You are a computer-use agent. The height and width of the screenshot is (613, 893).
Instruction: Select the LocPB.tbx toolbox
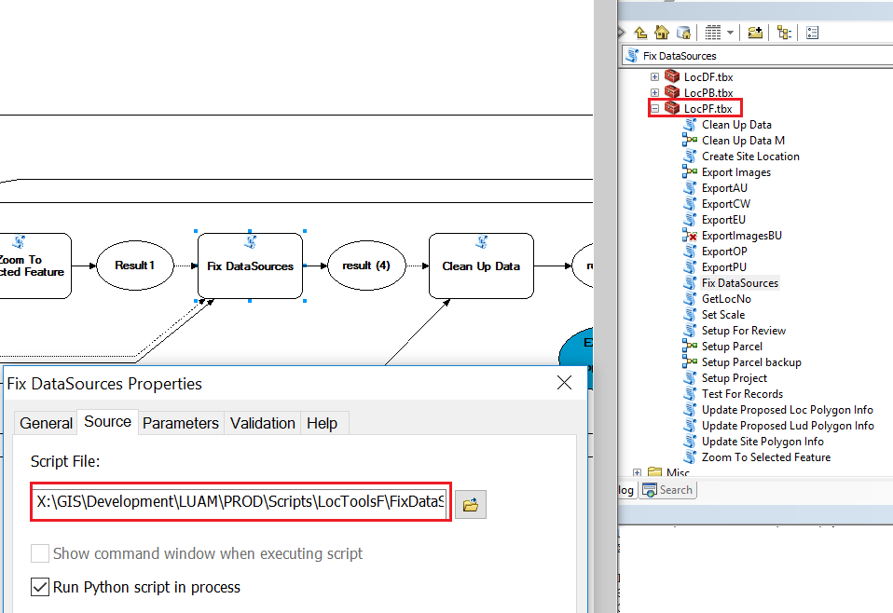tap(708, 93)
